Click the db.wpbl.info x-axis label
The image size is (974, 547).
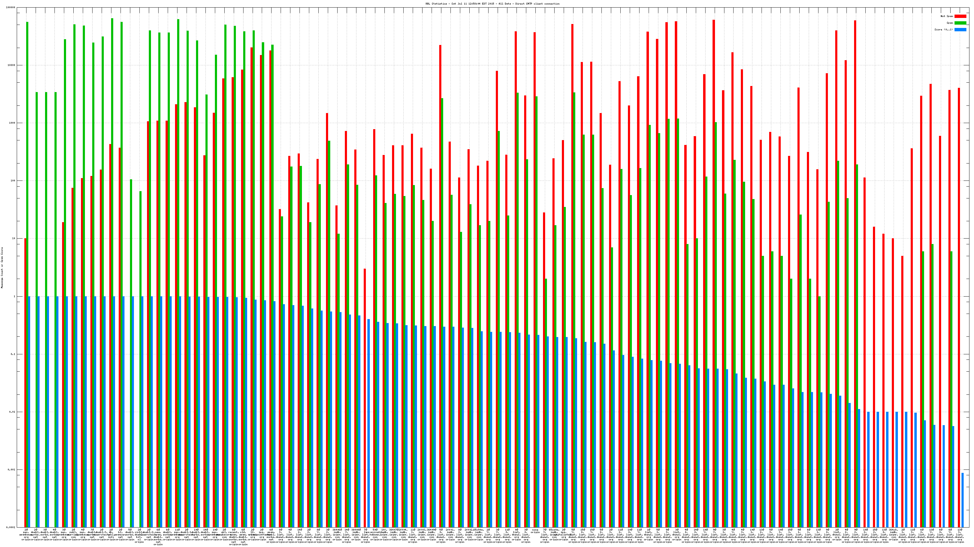point(111,535)
